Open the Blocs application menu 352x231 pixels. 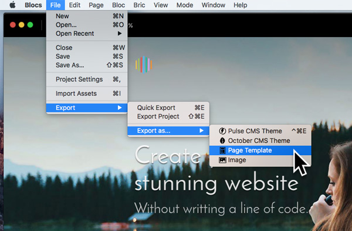[x=33, y=5]
